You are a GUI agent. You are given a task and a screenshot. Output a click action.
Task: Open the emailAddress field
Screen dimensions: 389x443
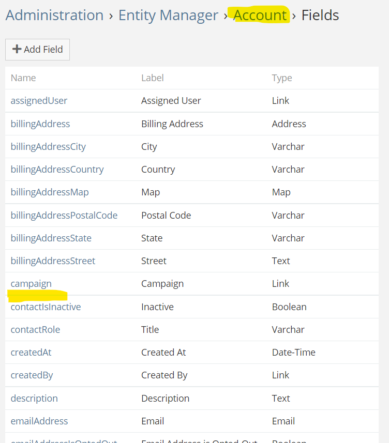coord(39,421)
